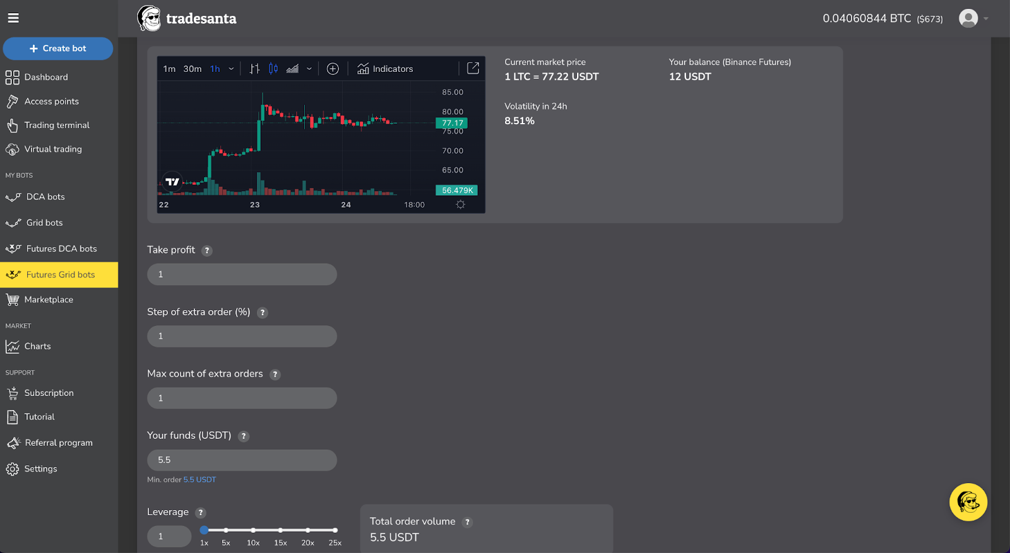1010x553 pixels.
Task: Click the Charts icon
Action: click(13, 347)
